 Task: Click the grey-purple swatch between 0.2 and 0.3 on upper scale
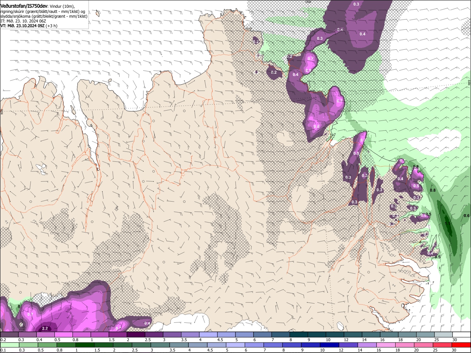click(x=10, y=335)
